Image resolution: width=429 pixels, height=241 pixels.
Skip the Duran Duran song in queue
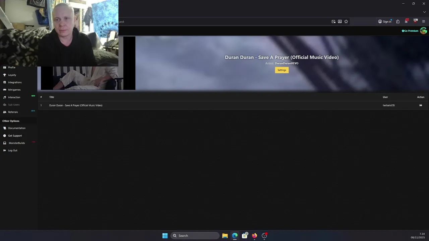point(421,105)
